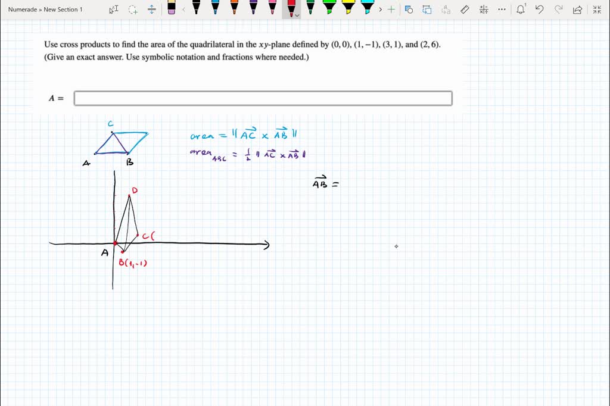Select the yellow highlighter
Screen dimensions: 610x406
click(348, 9)
